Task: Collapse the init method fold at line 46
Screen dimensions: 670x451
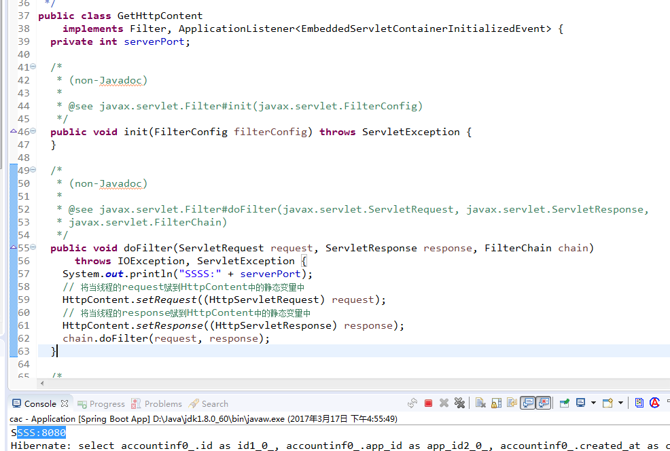Action: (33, 131)
